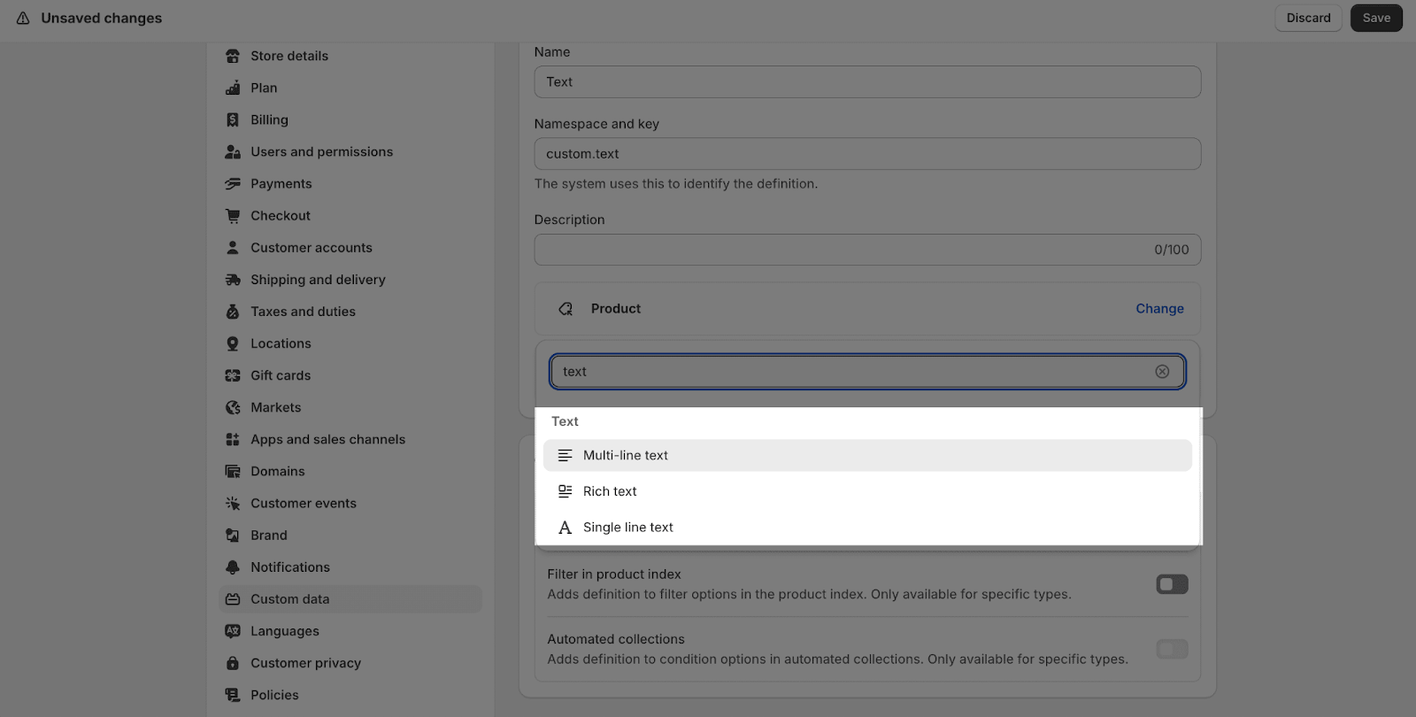Click the Policies icon
This screenshot has width=1416, height=717.
click(x=233, y=695)
